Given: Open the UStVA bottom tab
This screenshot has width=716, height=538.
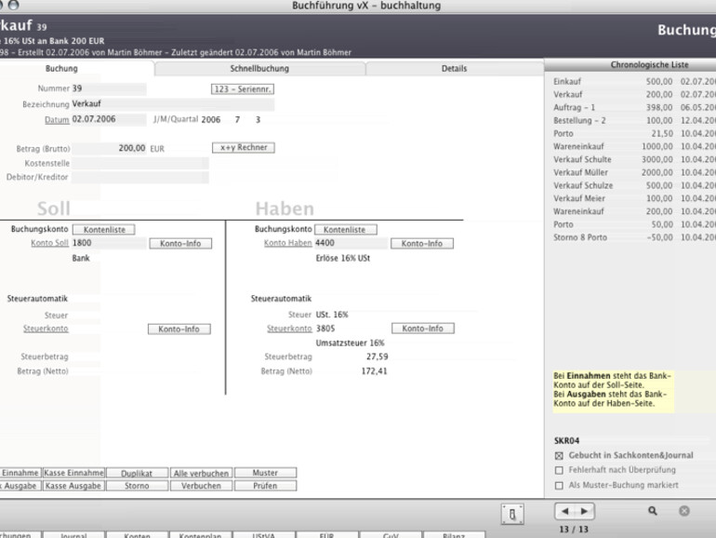Looking at the screenshot, I should pyautogui.click(x=263, y=535).
